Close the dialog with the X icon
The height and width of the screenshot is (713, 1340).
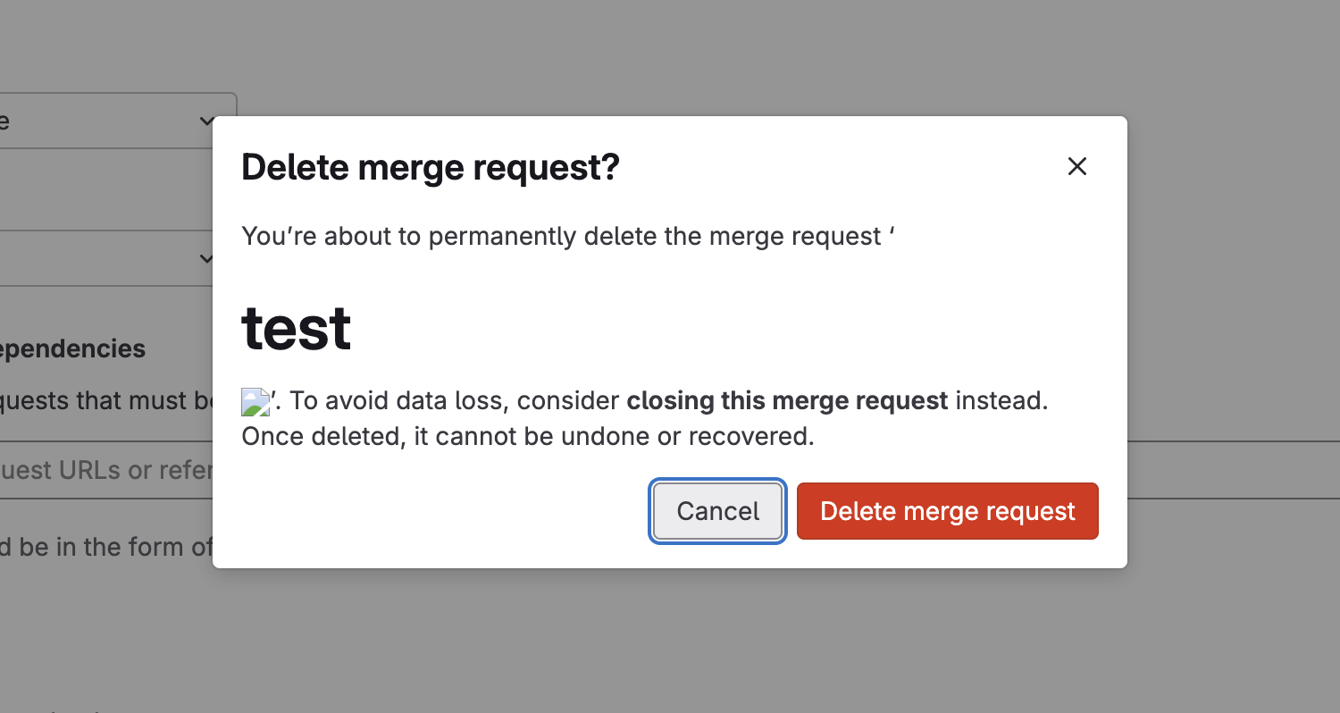(1076, 166)
